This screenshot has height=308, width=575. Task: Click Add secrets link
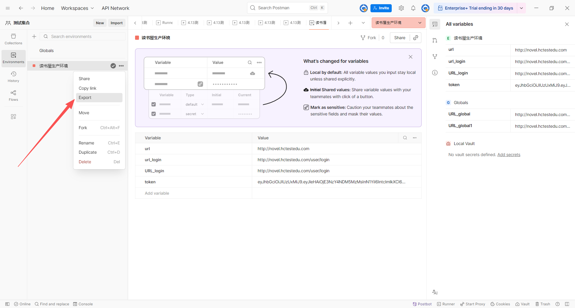[x=509, y=155]
